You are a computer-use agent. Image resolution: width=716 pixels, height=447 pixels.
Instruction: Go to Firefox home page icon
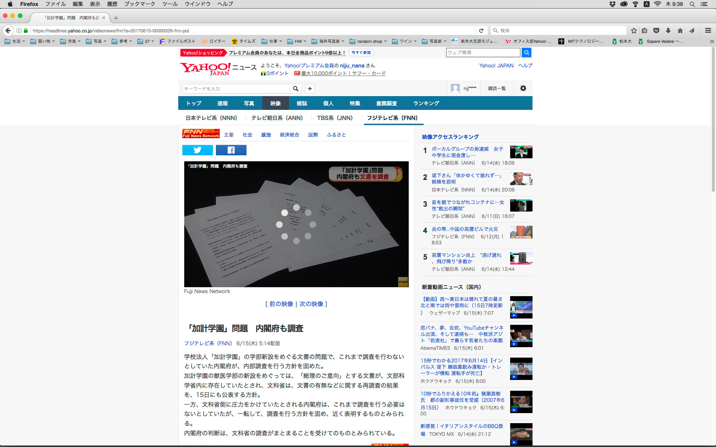tap(680, 31)
